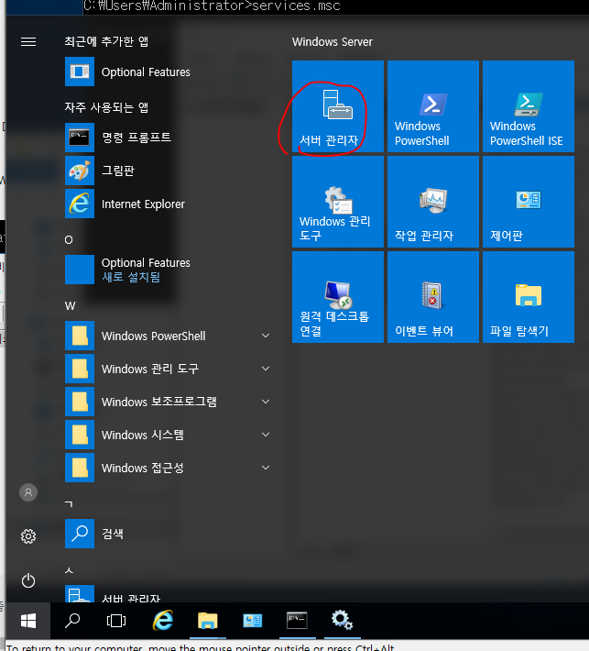The height and width of the screenshot is (651, 589).
Task: Open the 서버 관리자 tile
Action: [x=338, y=106]
